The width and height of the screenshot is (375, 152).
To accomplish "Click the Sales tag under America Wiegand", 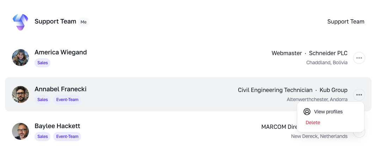I will pos(43,63).
